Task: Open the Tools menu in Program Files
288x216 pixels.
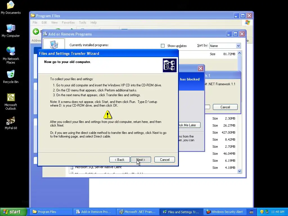Action: [x=82, y=22]
